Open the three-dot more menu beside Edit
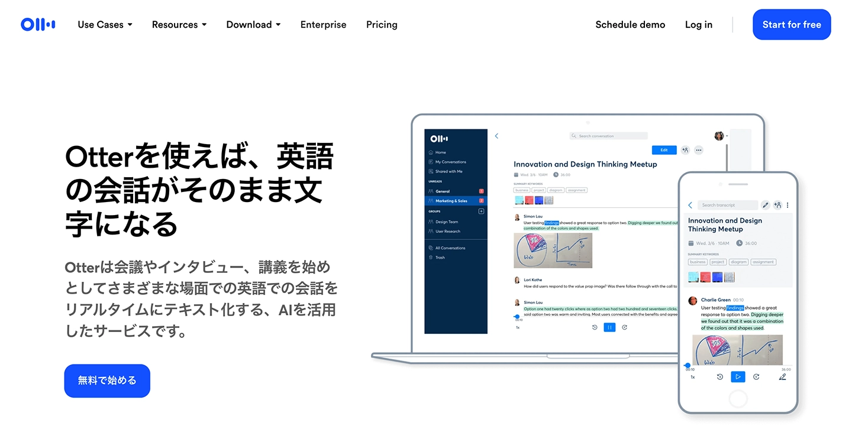The height and width of the screenshot is (436, 852). coord(699,150)
